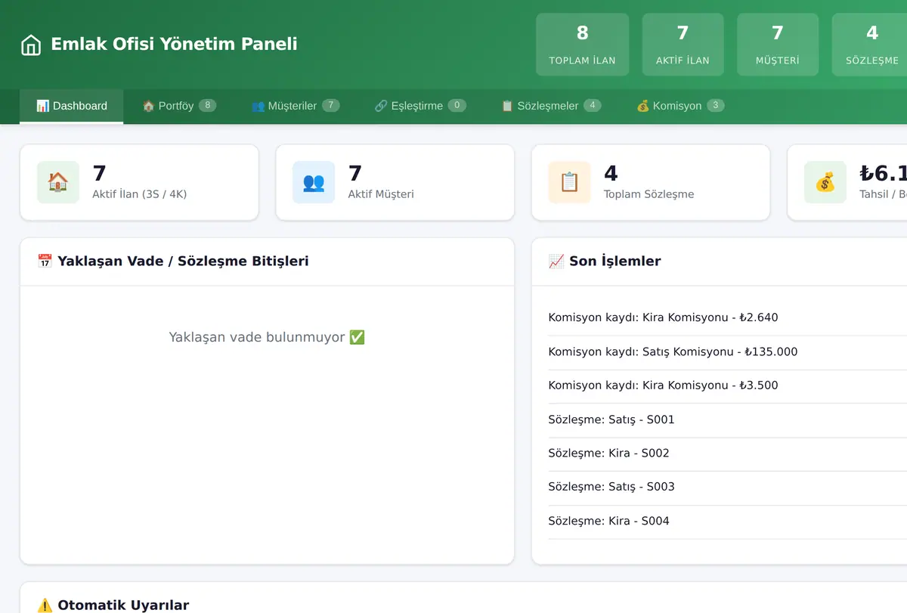Click the people icon on Aktif Müşteri card

tap(314, 182)
